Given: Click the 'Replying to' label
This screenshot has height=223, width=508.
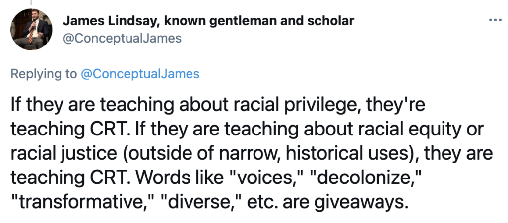Looking at the screenshot, I should click(x=44, y=74).
